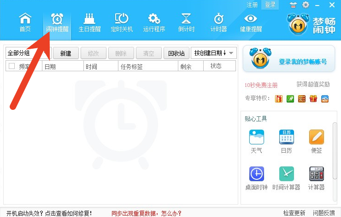Click the 新建 new button
This screenshot has width=341, height=217.
[x=66, y=53]
